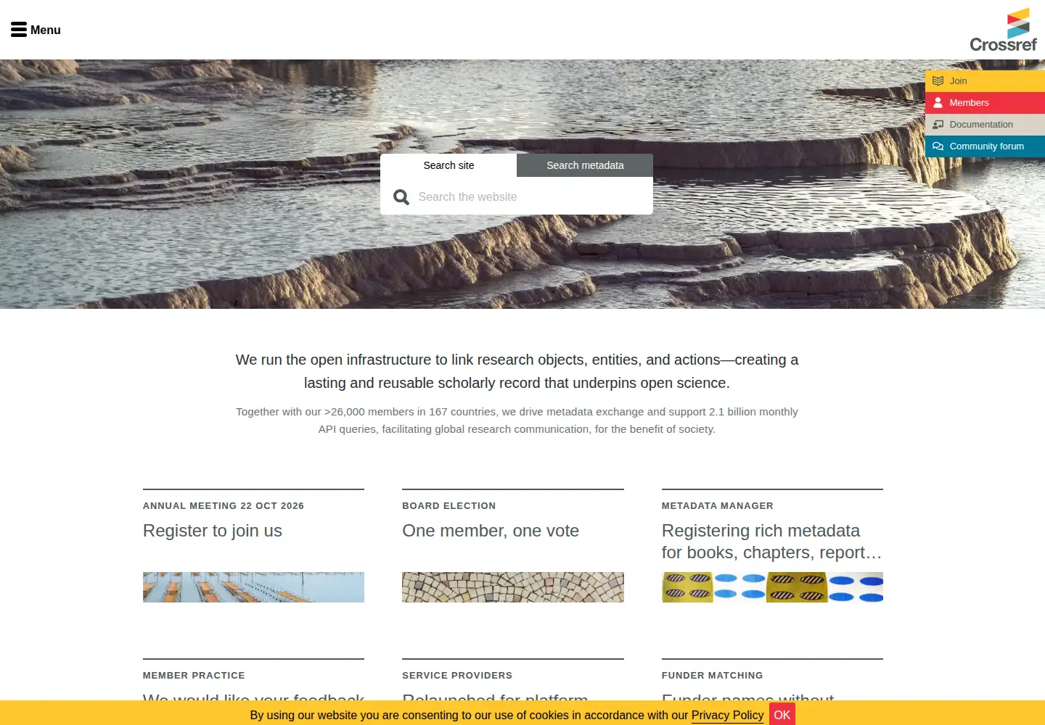This screenshot has height=725, width=1045.
Task: Click the 26,000 members statistics paragraph
Action: pyautogui.click(x=517, y=420)
